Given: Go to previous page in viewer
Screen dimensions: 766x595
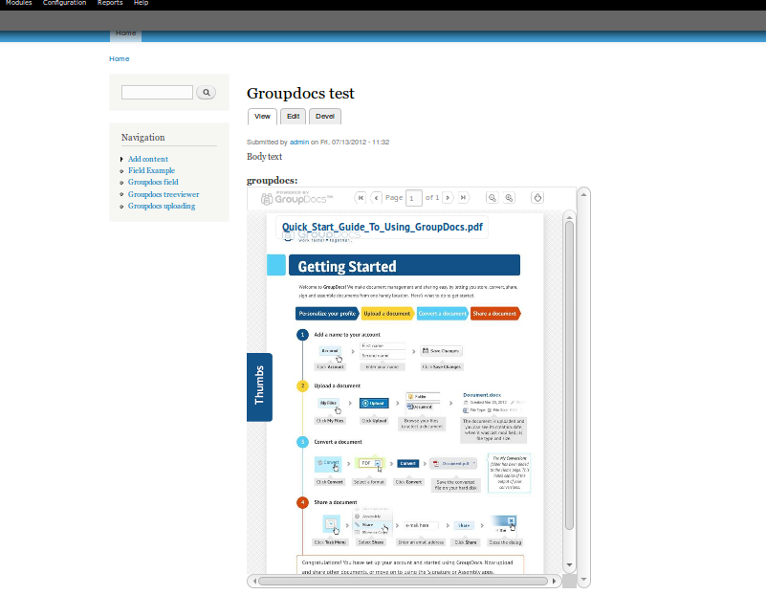Looking at the screenshot, I should (x=376, y=198).
